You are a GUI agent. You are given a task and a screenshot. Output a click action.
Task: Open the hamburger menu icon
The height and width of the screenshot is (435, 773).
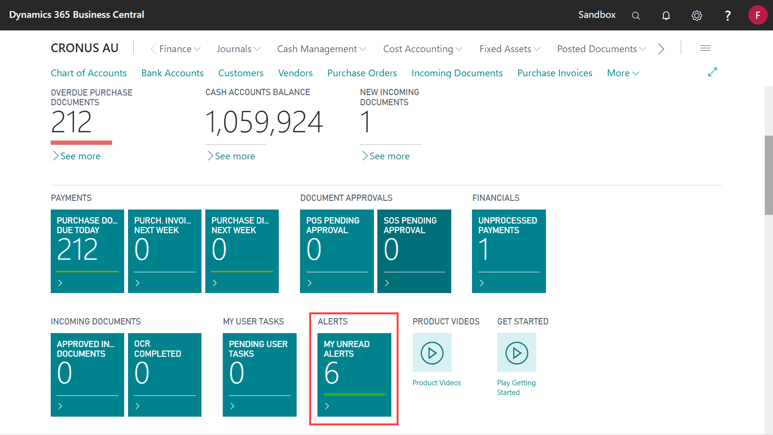click(x=705, y=48)
